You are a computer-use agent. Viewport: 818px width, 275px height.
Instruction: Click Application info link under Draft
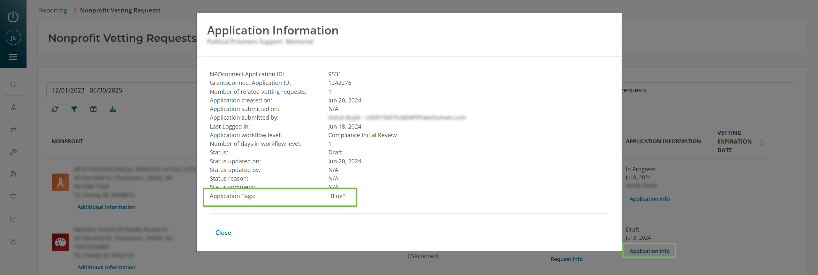[649, 251]
